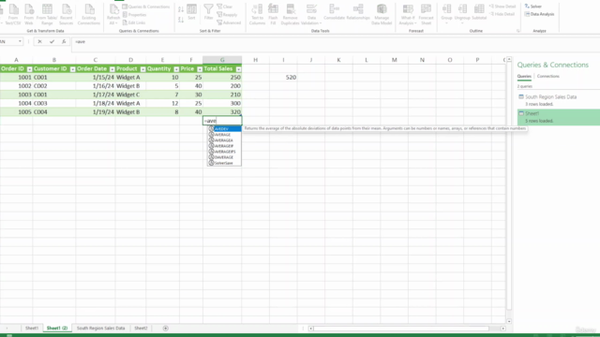Expand the Name Box dropdown

click(x=20, y=41)
